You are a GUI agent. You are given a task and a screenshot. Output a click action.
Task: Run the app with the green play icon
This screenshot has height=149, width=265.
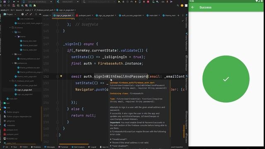pos(119,2)
